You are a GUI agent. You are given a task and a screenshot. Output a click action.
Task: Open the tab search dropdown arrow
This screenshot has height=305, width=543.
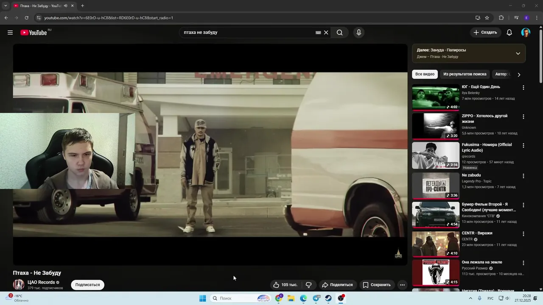6,6
